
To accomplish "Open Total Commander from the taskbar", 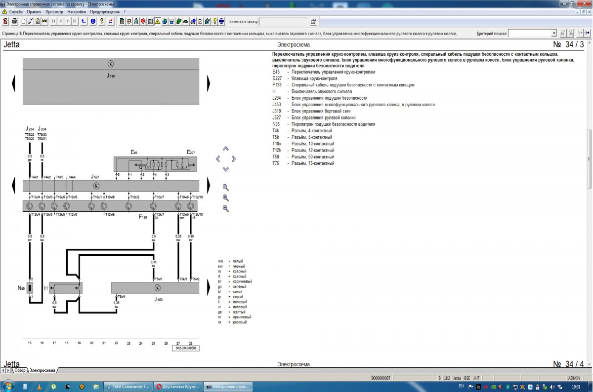I will [x=127, y=386].
